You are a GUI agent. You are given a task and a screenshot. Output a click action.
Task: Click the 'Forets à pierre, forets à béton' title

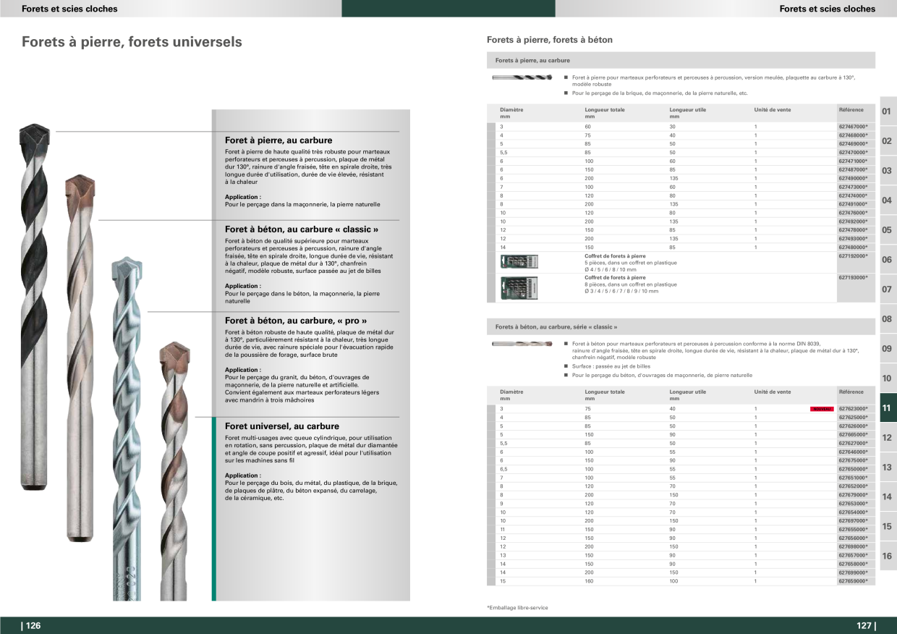coord(550,40)
